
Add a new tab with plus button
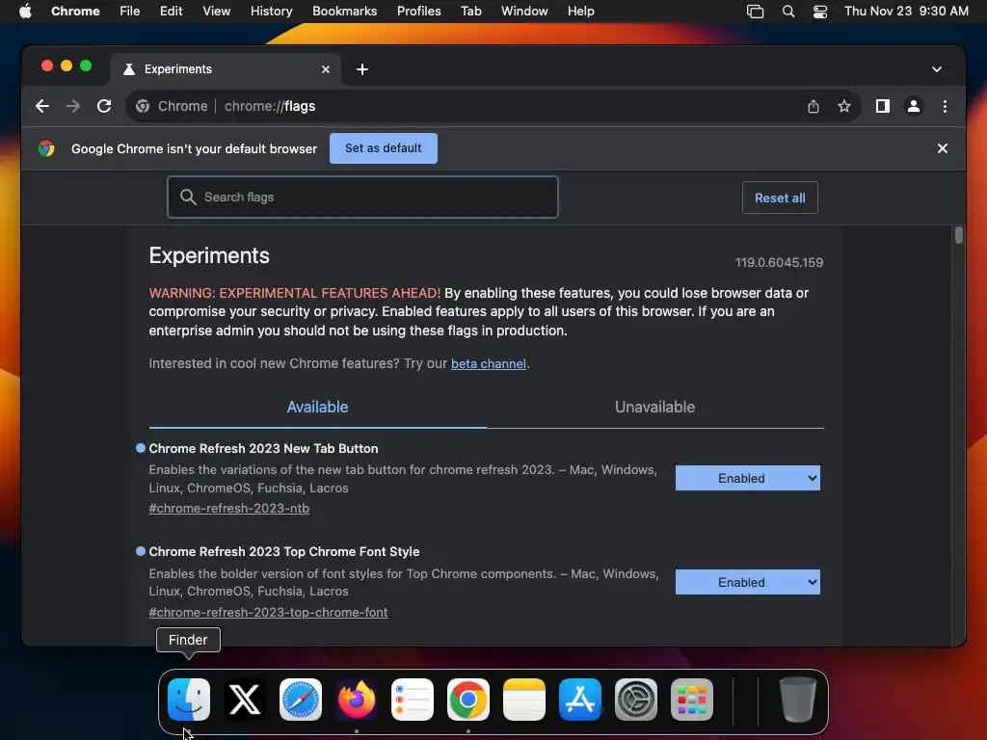pos(362,69)
